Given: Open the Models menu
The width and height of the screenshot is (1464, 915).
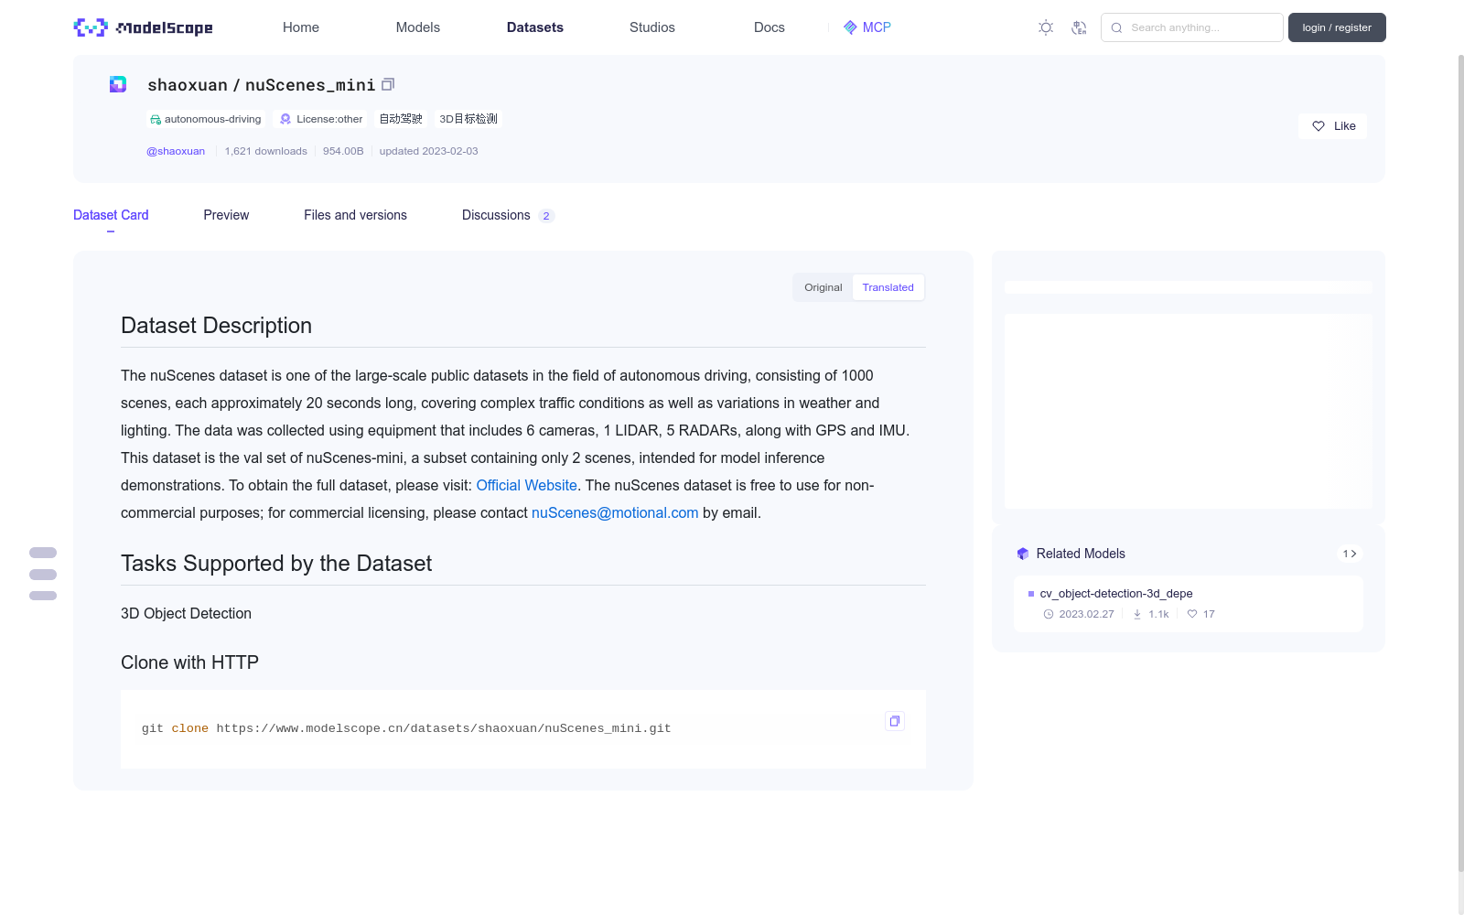Looking at the screenshot, I should [418, 27].
